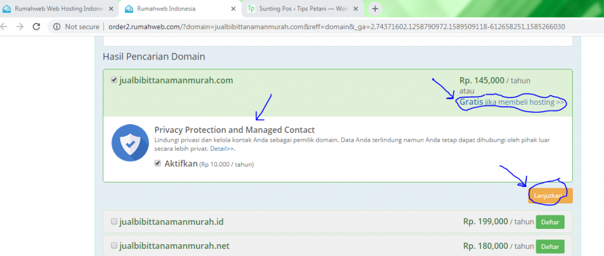
Task: Open Gratis jika membeli hosting link
Action: click(x=512, y=102)
